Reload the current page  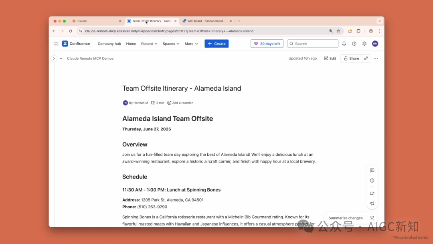coord(71,31)
